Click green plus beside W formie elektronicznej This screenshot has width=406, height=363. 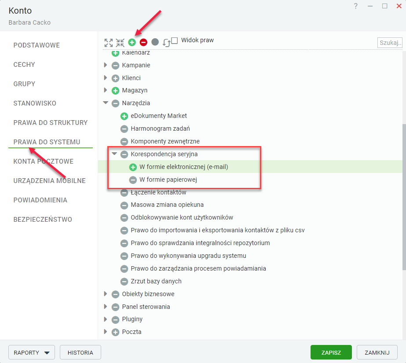133,167
